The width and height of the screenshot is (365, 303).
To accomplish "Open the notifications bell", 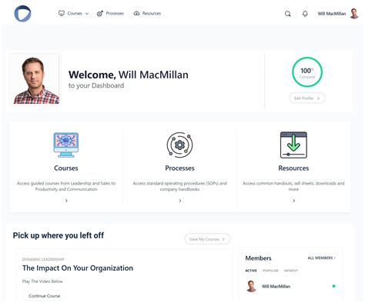I will [x=305, y=14].
